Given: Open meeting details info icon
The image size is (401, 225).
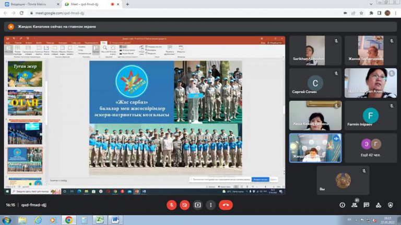Looking at the screenshot, I should (x=343, y=205).
